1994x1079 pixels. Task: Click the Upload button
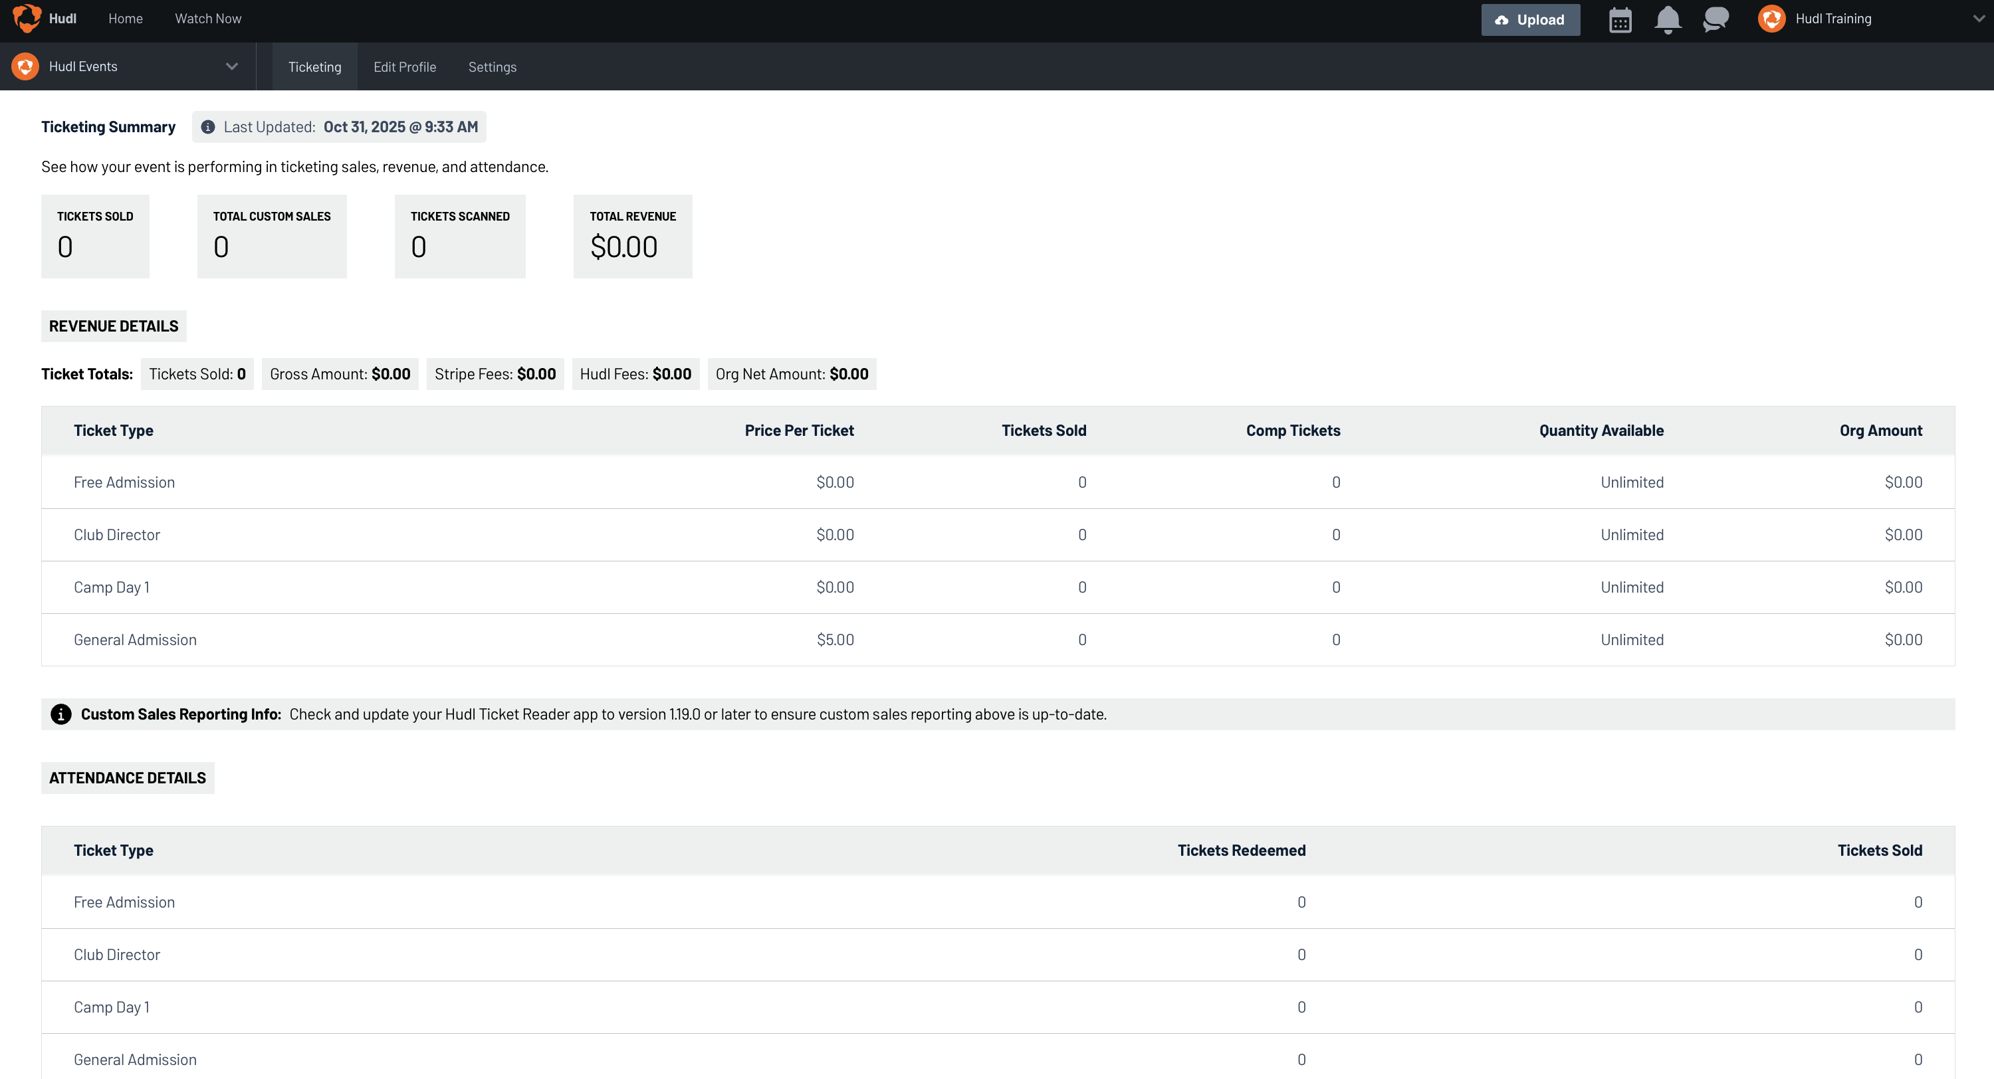[x=1530, y=20]
